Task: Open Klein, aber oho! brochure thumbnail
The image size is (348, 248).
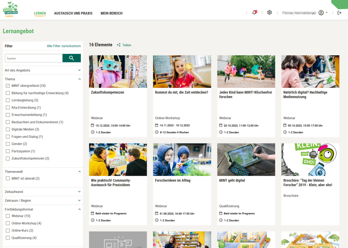Action: [310, 159]
